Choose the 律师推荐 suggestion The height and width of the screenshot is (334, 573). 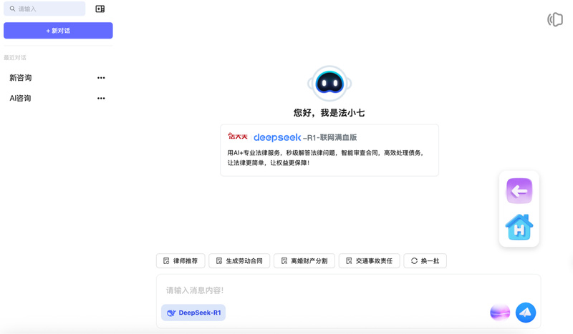(180, 260)
